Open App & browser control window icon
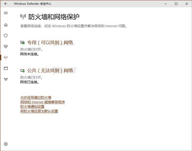 tap(6, 68)
